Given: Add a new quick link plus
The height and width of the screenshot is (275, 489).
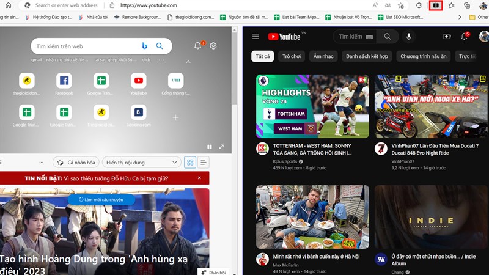Looking at the screenshot, I should coord(175,117).
